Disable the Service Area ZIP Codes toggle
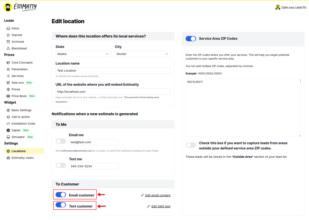Image resolution: width=309 pixels, height=220 pixels. (191, 39)
